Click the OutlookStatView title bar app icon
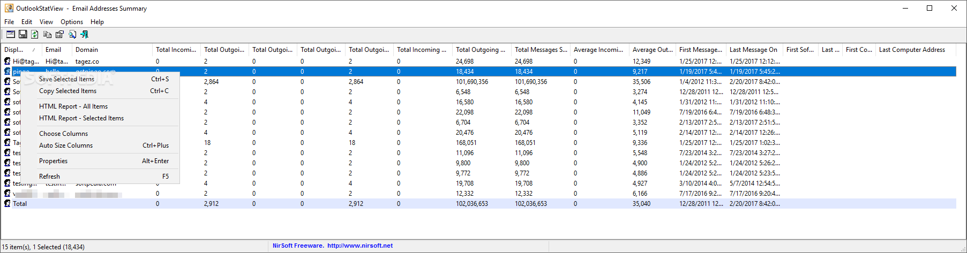Viewport: 967px width, 253px height. 9,8
